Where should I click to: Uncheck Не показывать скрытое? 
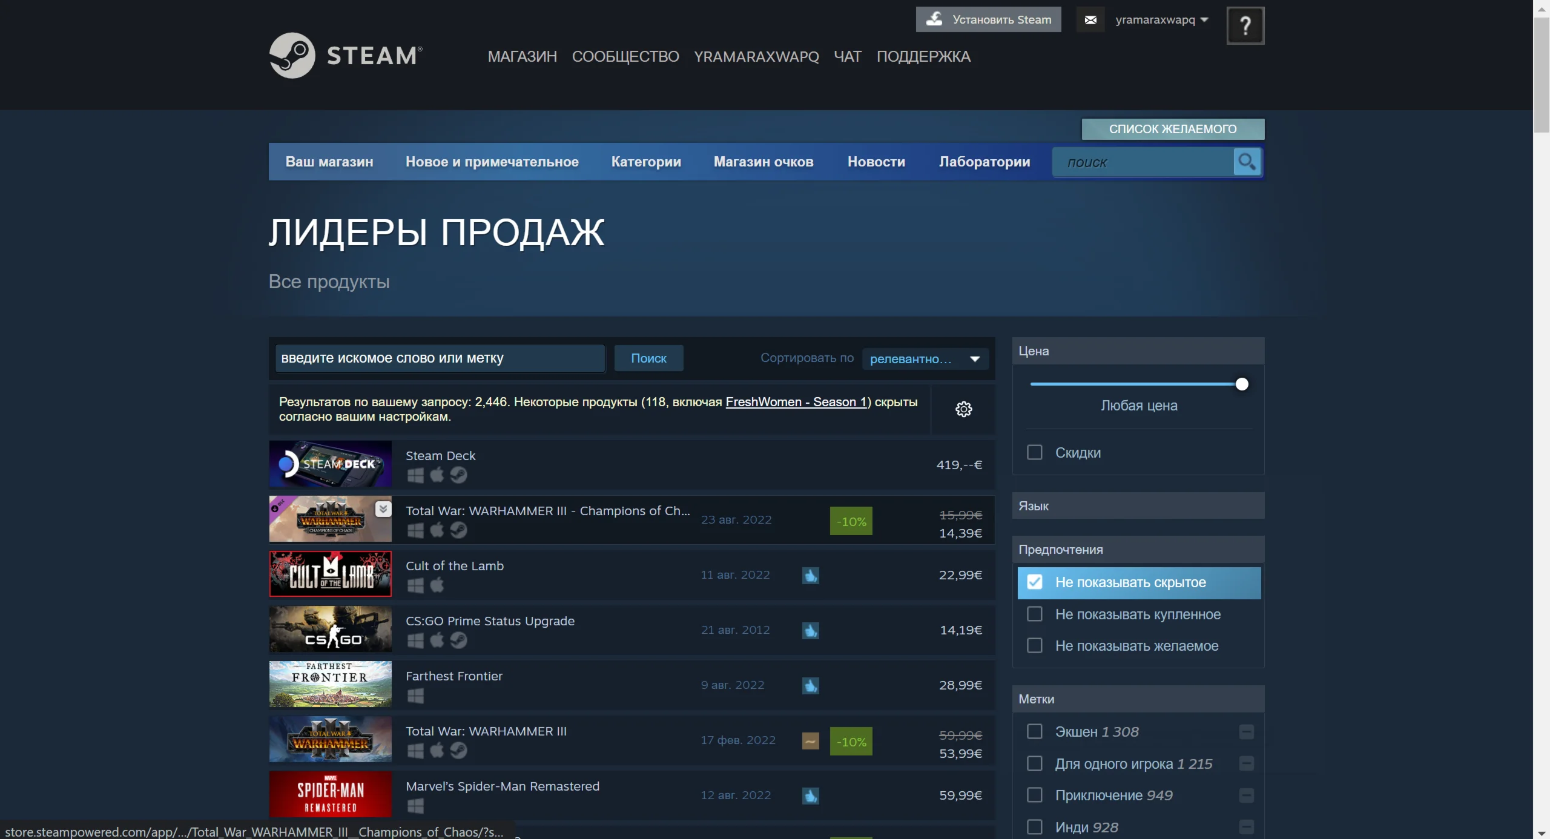(1035, 582)
